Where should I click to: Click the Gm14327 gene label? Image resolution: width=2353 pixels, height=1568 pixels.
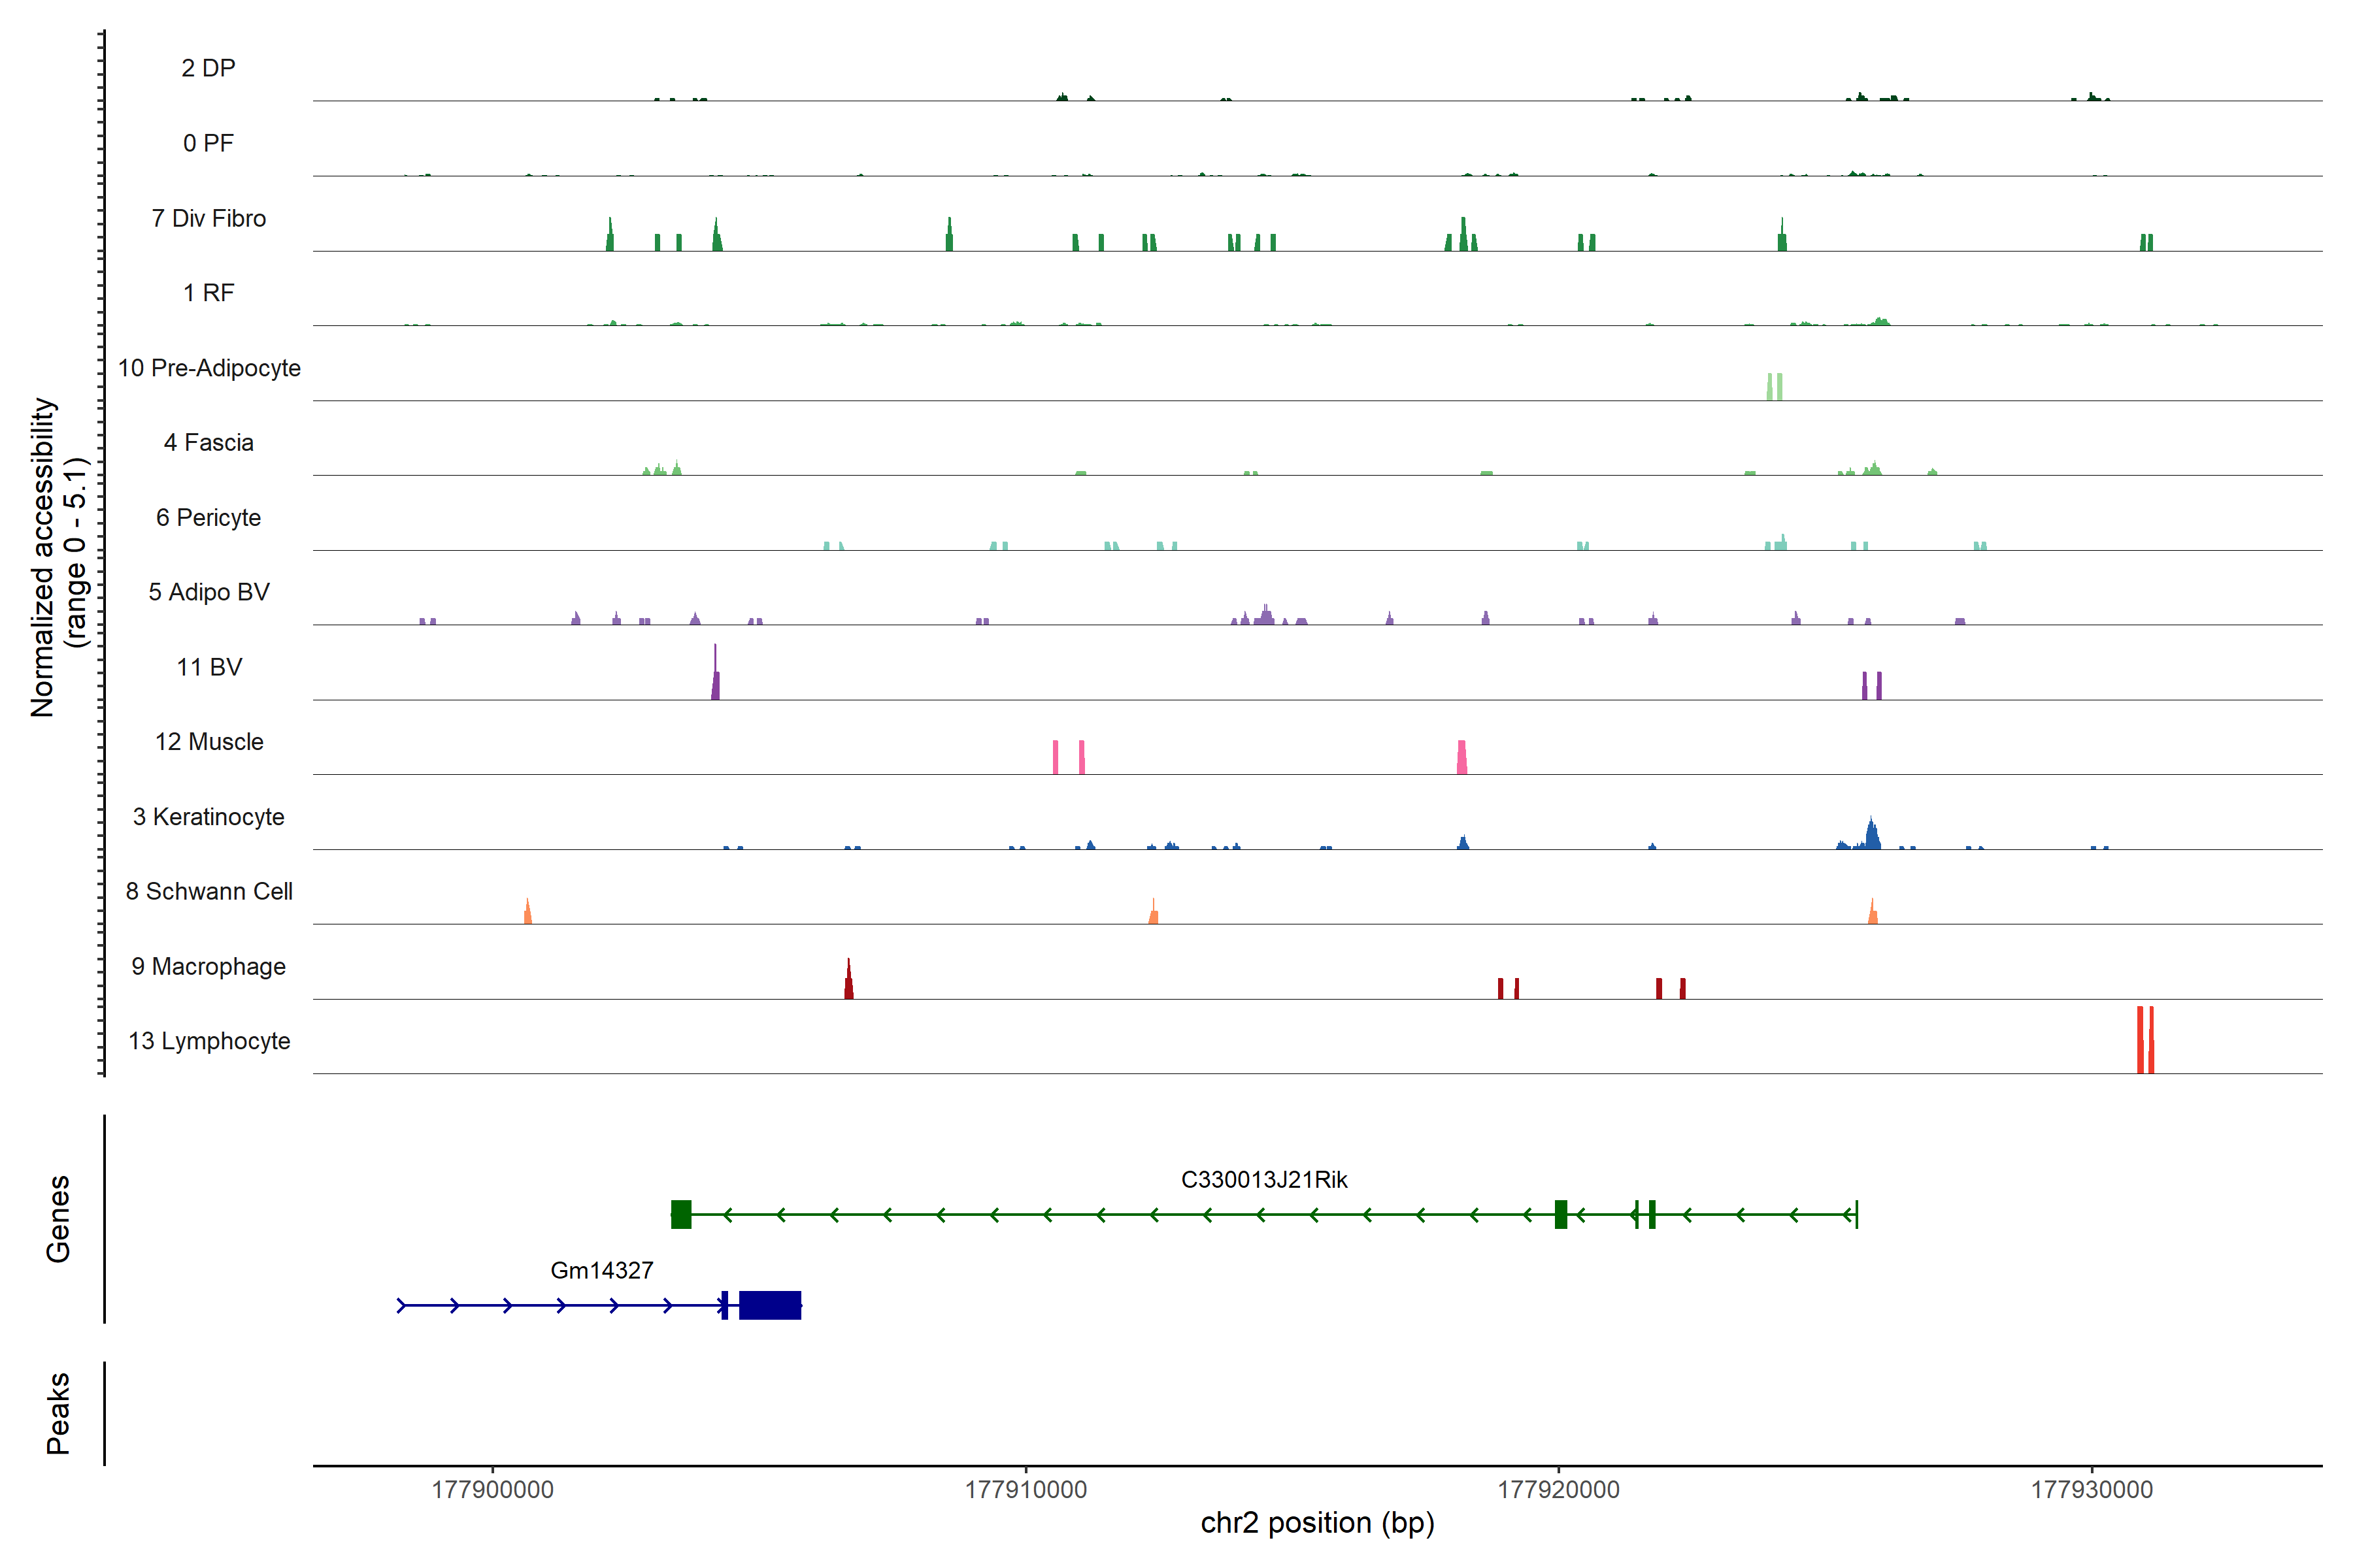coord(601,1271)
